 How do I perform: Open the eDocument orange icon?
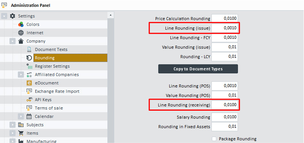29,83
